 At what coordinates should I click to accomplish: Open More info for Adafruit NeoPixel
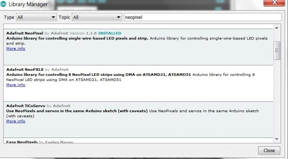16,49
